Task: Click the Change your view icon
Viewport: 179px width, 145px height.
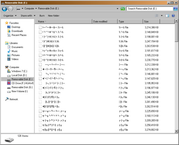Action: coord(156,16)
